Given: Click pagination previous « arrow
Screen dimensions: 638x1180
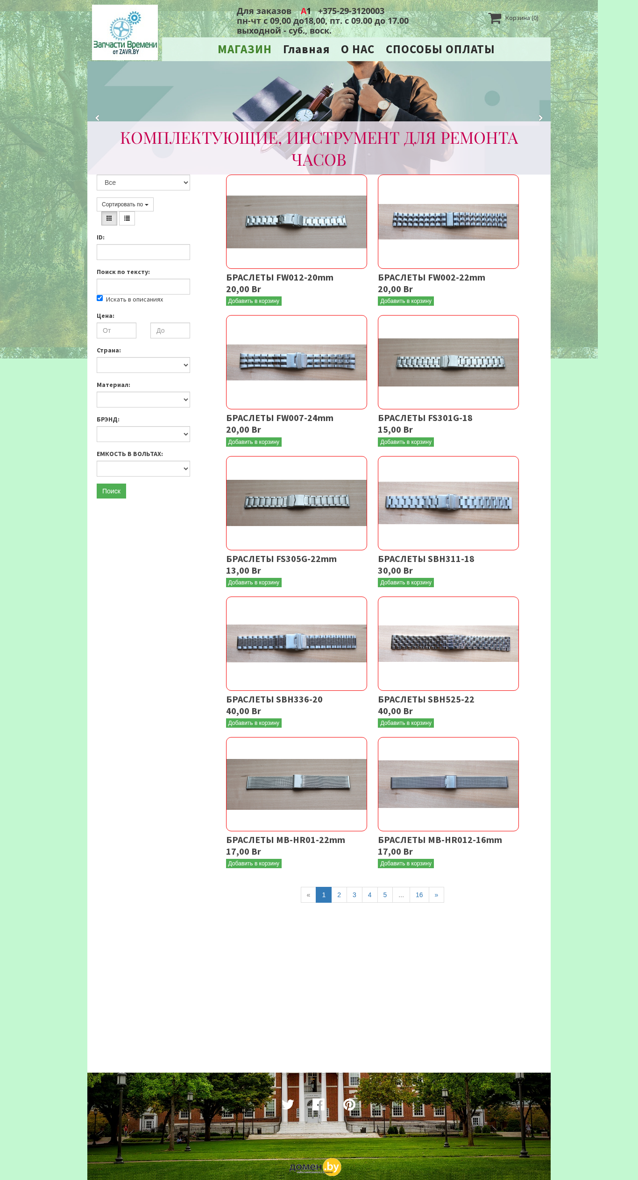Looking at the screenshot, I should pos(308,895).
